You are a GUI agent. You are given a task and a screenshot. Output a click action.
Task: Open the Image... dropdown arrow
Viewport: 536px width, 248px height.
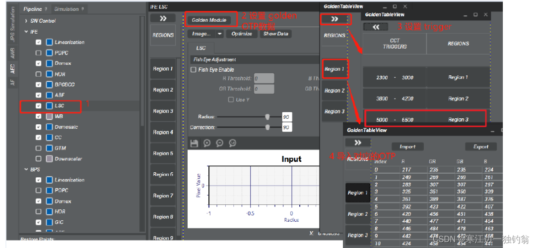click(219, 34)
